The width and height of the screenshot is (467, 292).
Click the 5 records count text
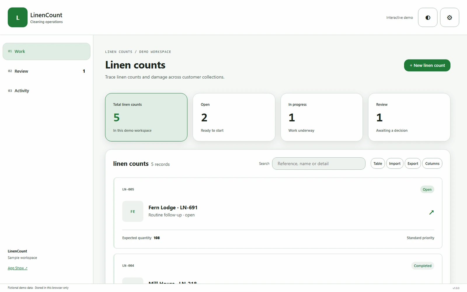160,164
